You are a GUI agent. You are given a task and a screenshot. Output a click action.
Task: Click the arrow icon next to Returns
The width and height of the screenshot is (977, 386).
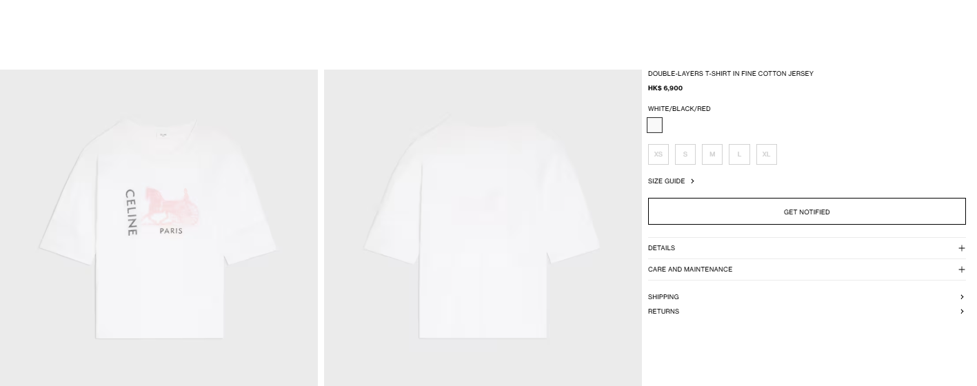(x=962, y=312)
